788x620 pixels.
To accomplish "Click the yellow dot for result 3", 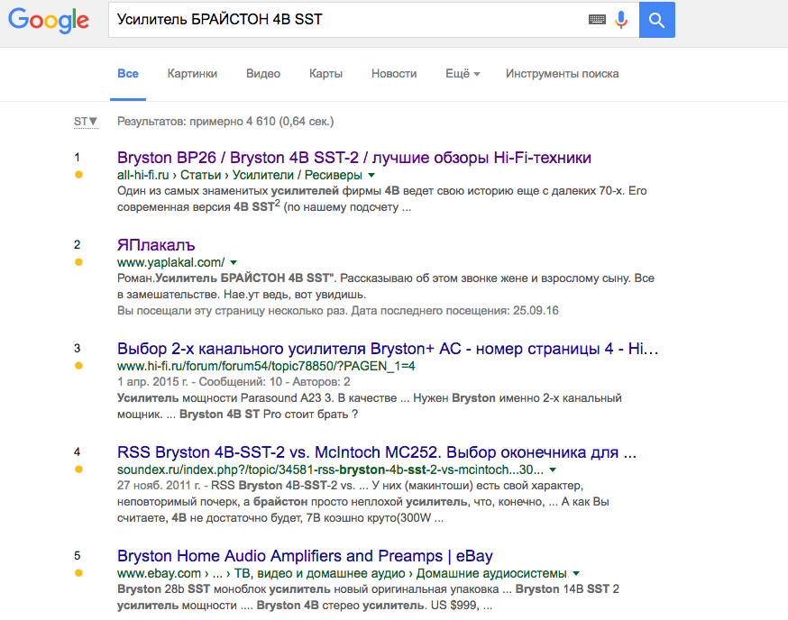I will click(78, 366).
